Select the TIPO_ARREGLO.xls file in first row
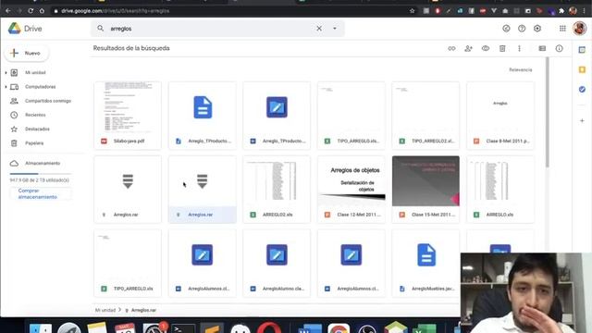This screenshot has height=333, width=592. [x=351, y=116]
